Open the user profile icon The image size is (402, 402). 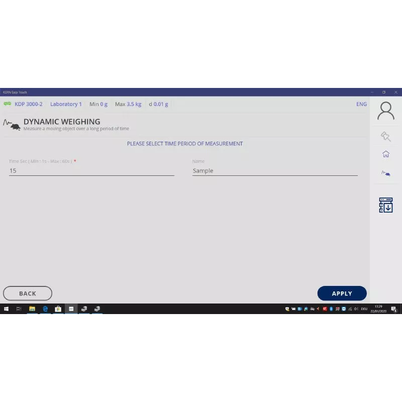[x=385, y=111]
